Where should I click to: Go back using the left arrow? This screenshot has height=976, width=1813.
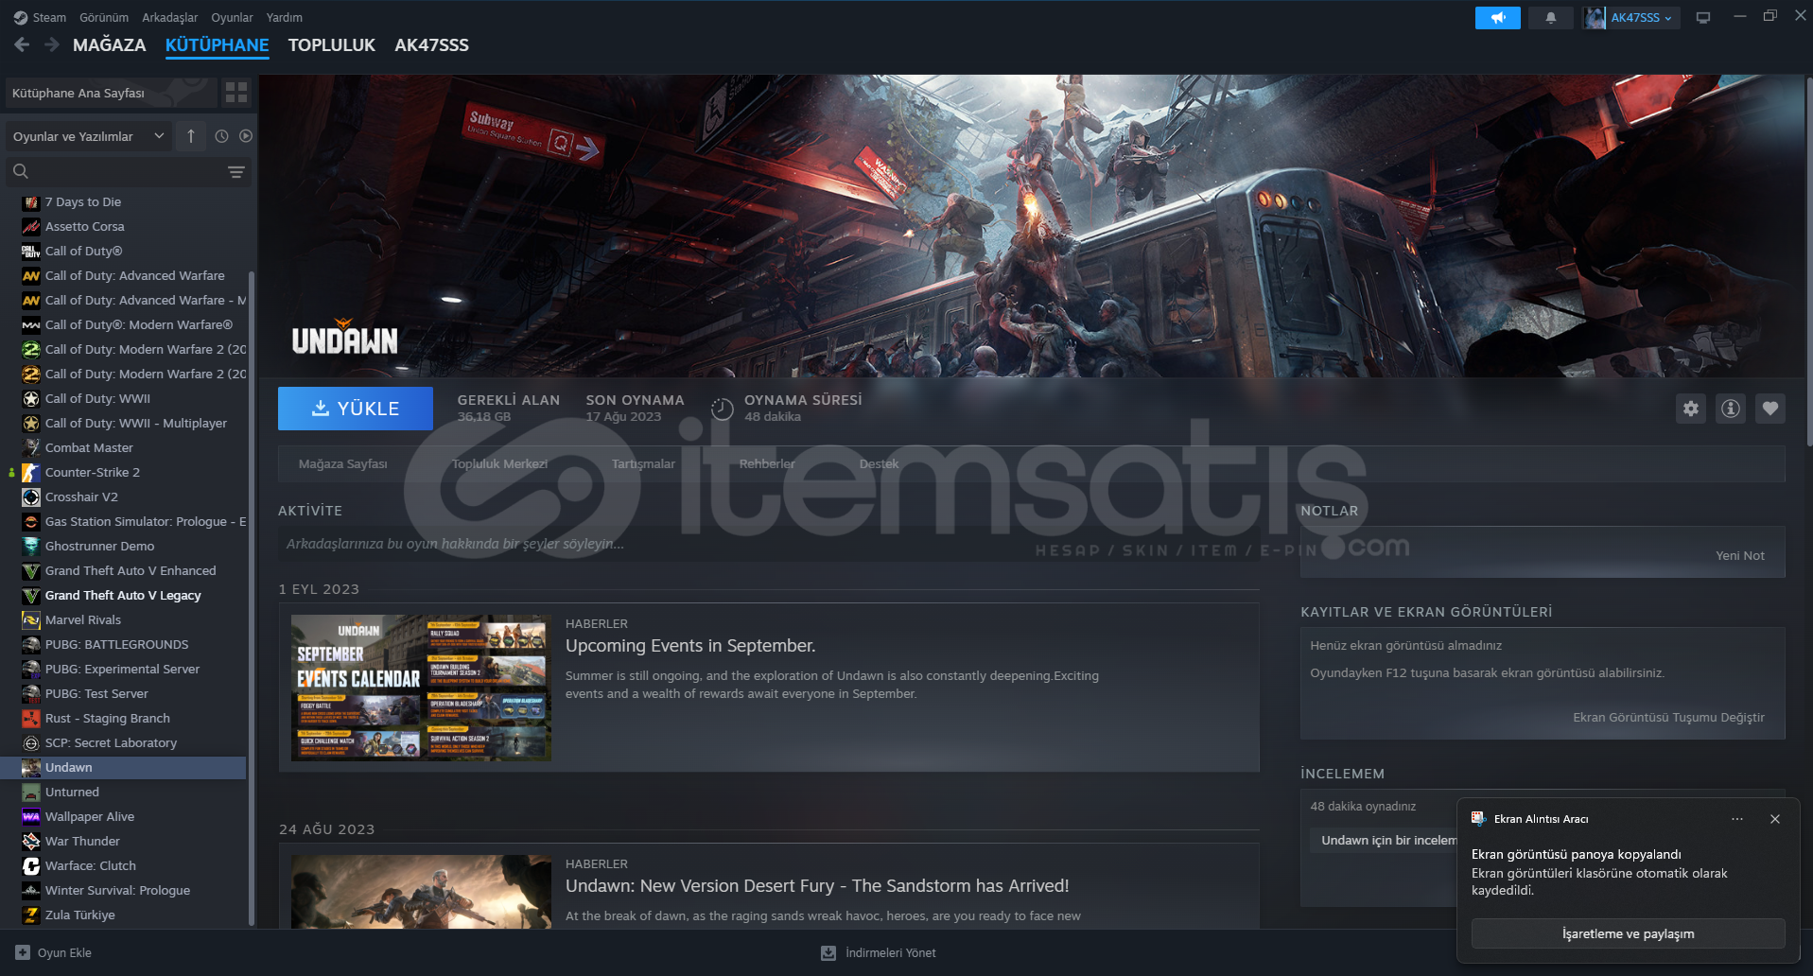pyautogui.click(x=22, y=44)
